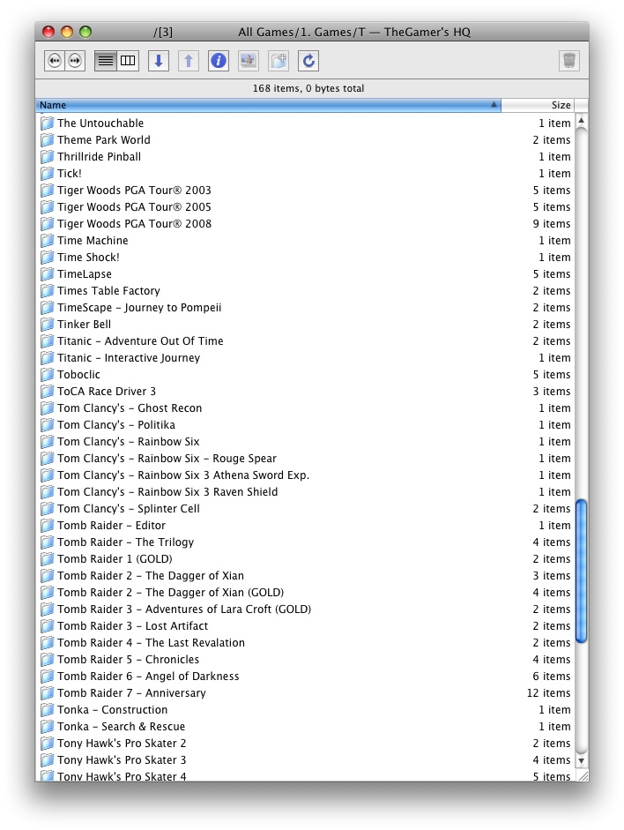This screenshot has width=624, height=830.
Task: Select Tony Hawk's Pro Skater 2
Action: (x=122, y=744)
